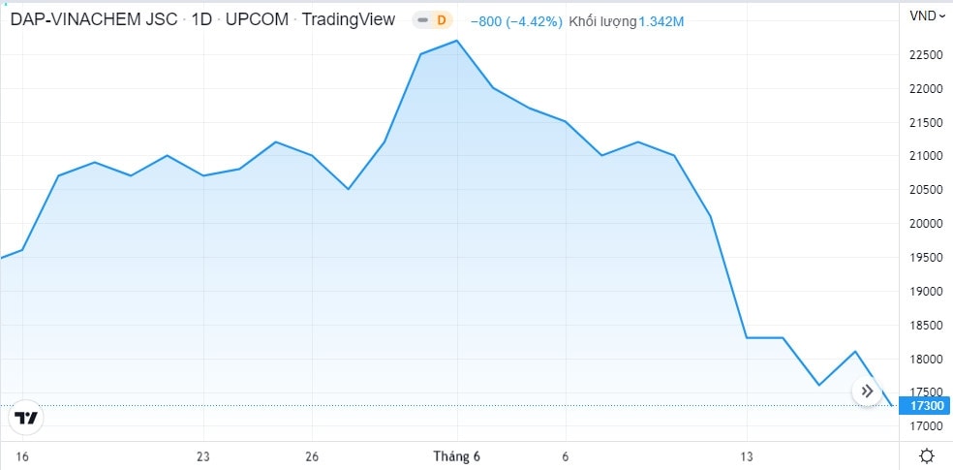Image resolution: width=953 pixels, height=470 pixels.
Task: Click the date label 16 on time axis
Action: (x=22, y=455)
